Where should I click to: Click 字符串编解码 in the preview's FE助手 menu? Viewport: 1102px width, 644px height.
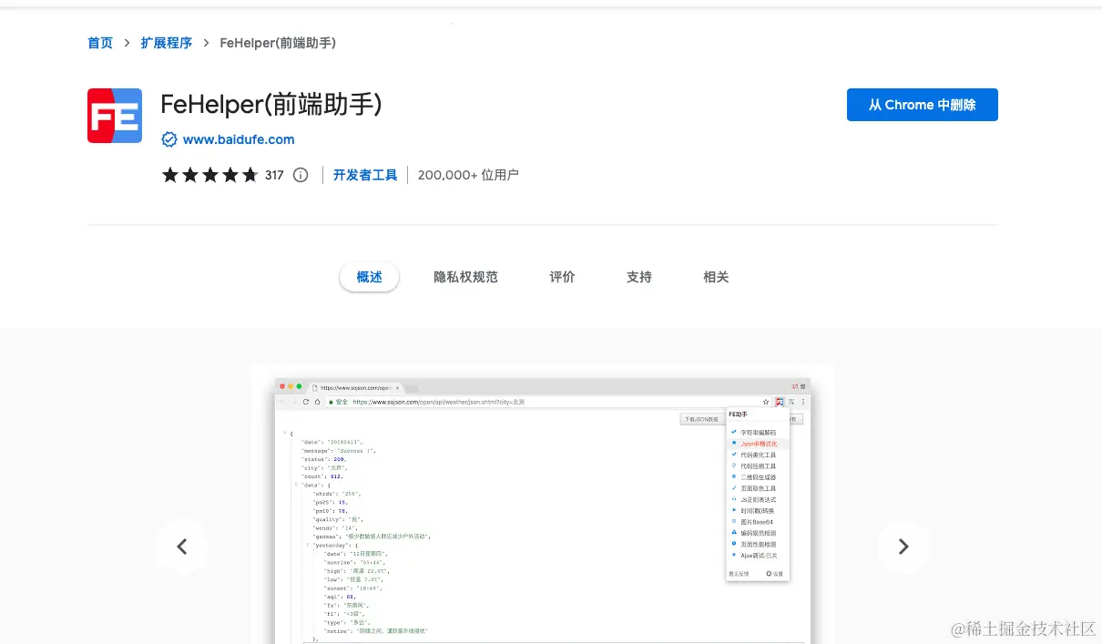click(x=758, y=433)
